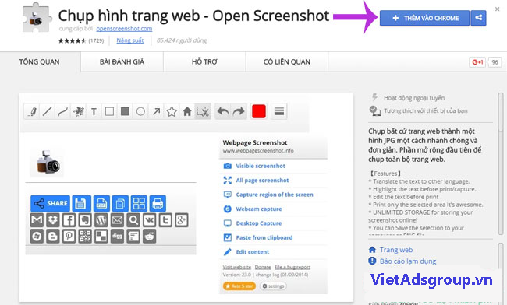Click the QR code icon
The width and height of the screenshot is (507, 305).
[85, 237]
